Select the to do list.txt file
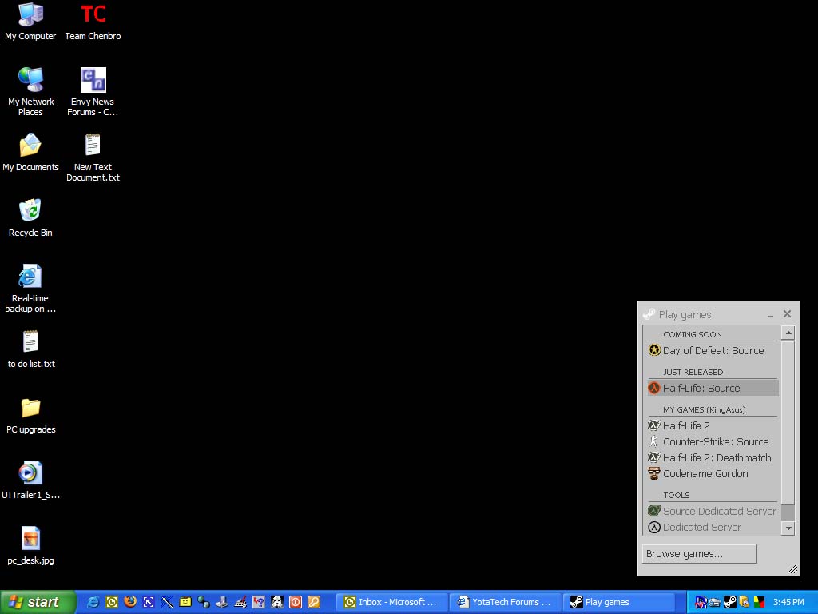This screenshot has height=614, width=818. 30,349
